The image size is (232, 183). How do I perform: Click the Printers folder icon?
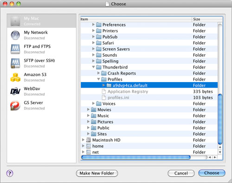tap(98, 31)
